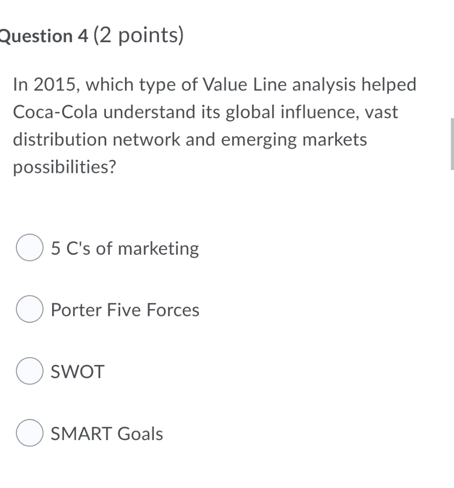
Task: Select the "SWOT" radio button
Action: 29,371
